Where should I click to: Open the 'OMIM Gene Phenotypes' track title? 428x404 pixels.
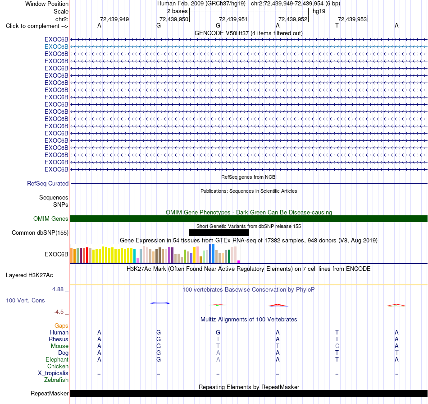[249, 212]
